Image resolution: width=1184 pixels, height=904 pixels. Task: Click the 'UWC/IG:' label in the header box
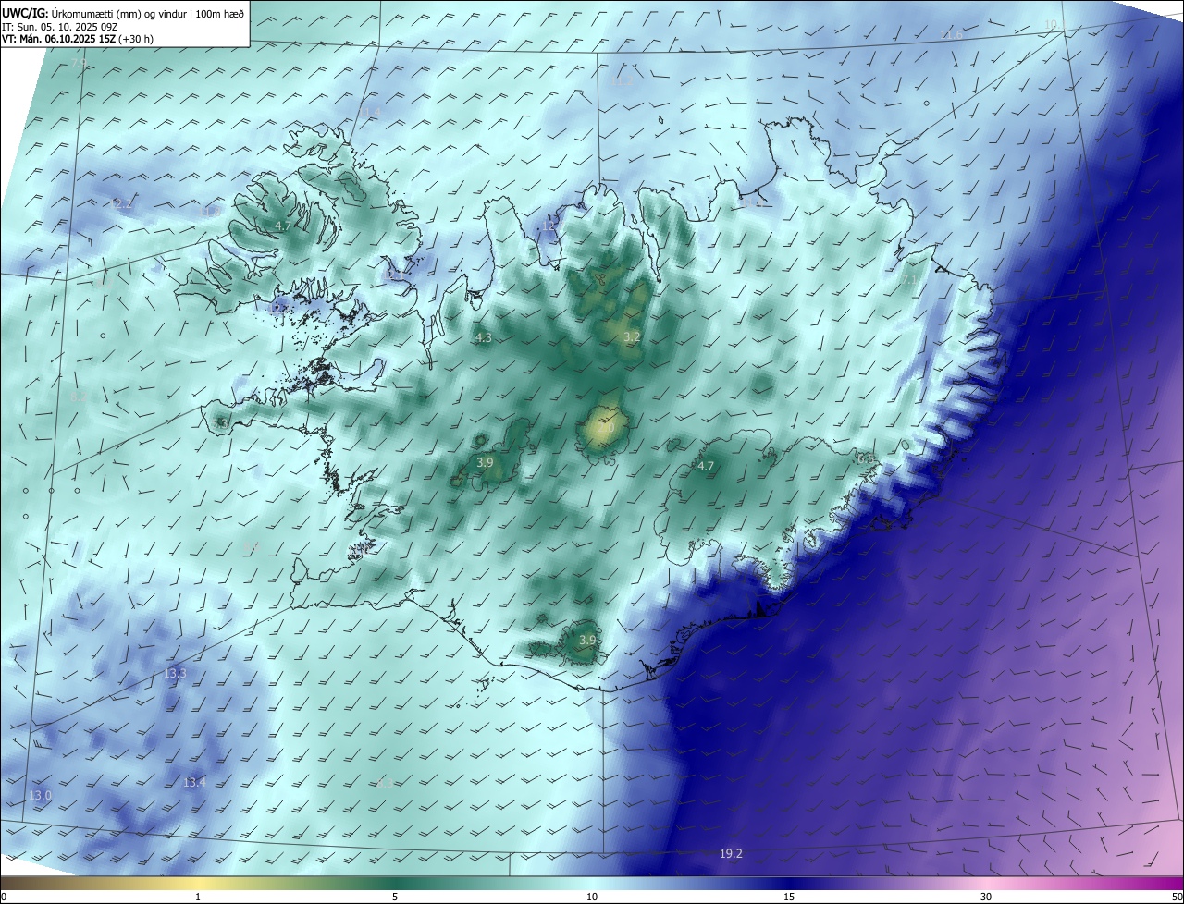(x=24, y=12)
